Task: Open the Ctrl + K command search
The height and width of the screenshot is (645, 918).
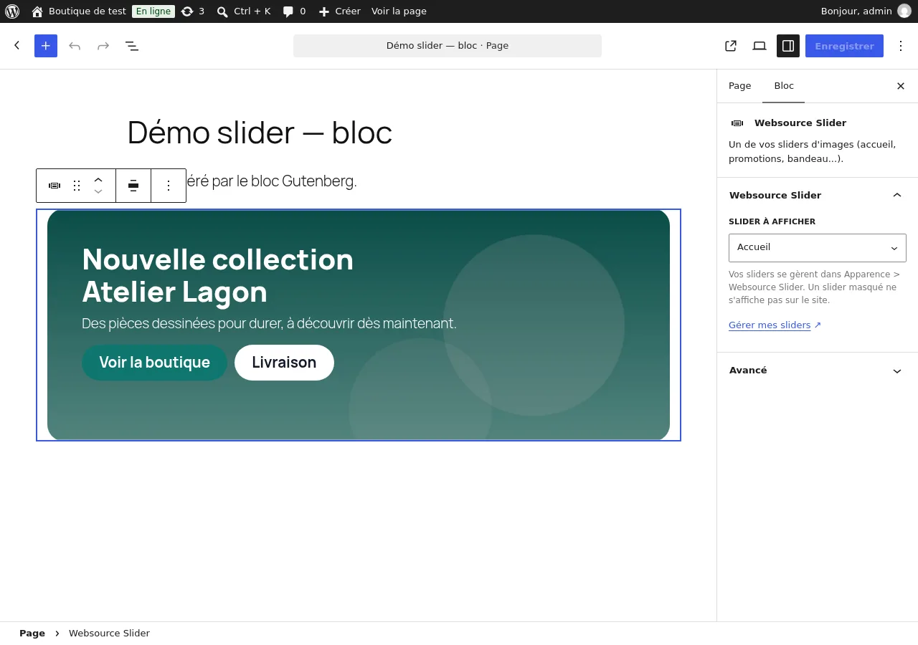Action: point(244,11)
